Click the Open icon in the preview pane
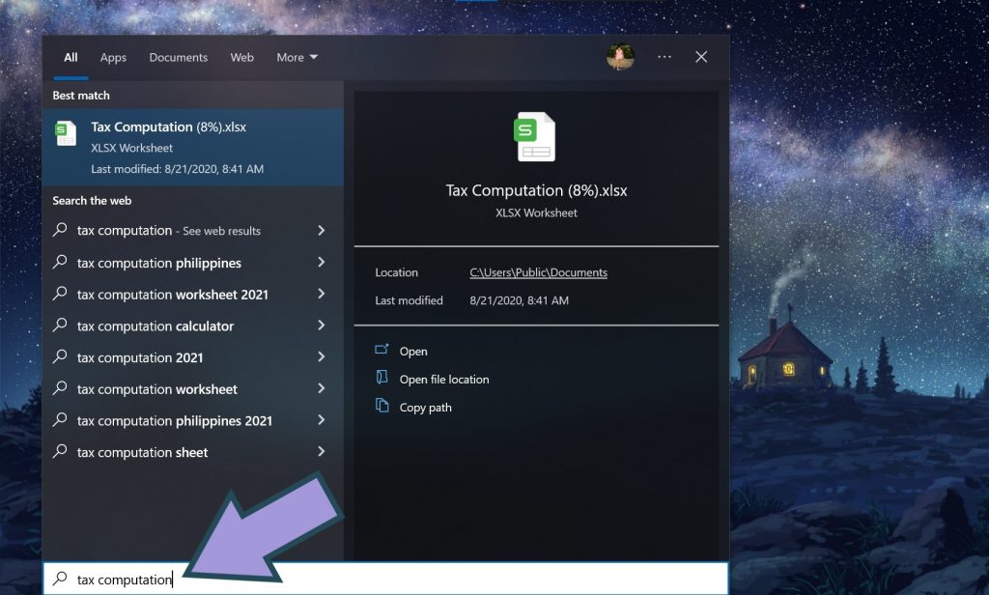The width and height of the screenshot is (989, 595). click(381, 351)
